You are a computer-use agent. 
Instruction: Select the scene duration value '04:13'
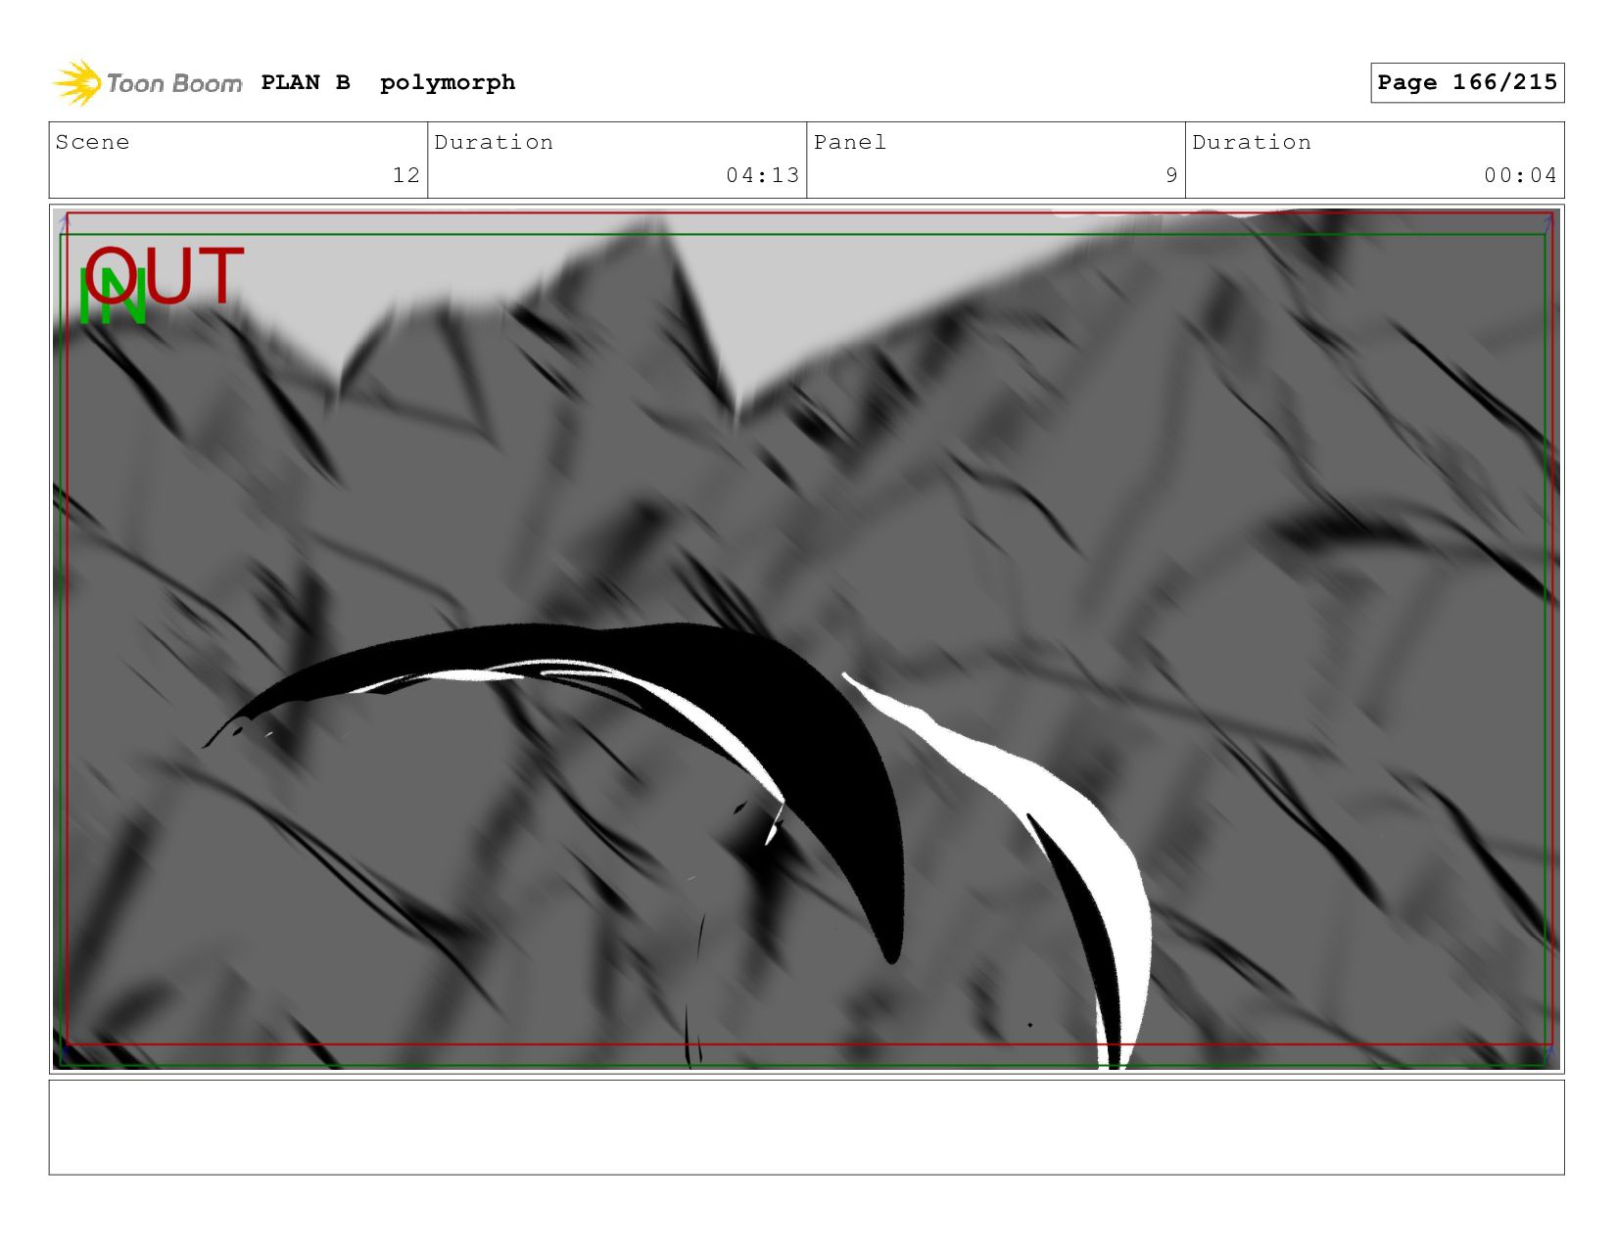pos(763,175)
